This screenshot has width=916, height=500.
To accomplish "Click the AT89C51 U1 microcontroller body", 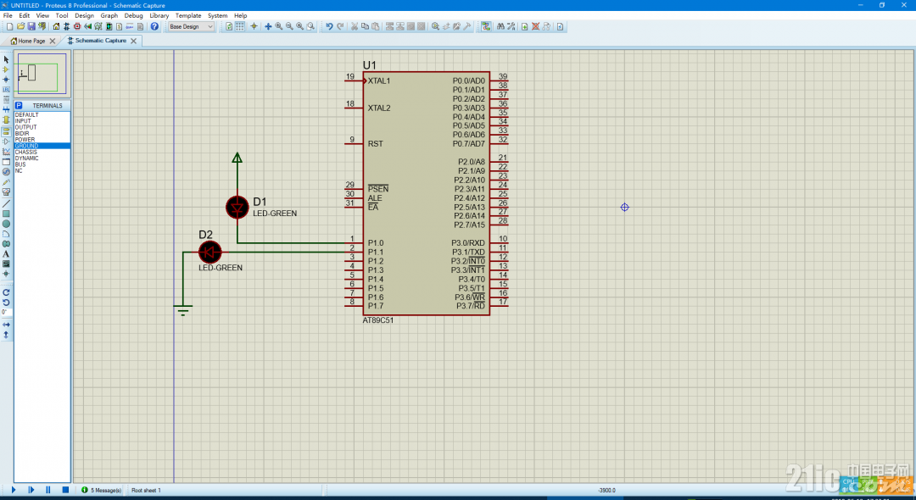I will pyautogui.click(x=426, y=194).
